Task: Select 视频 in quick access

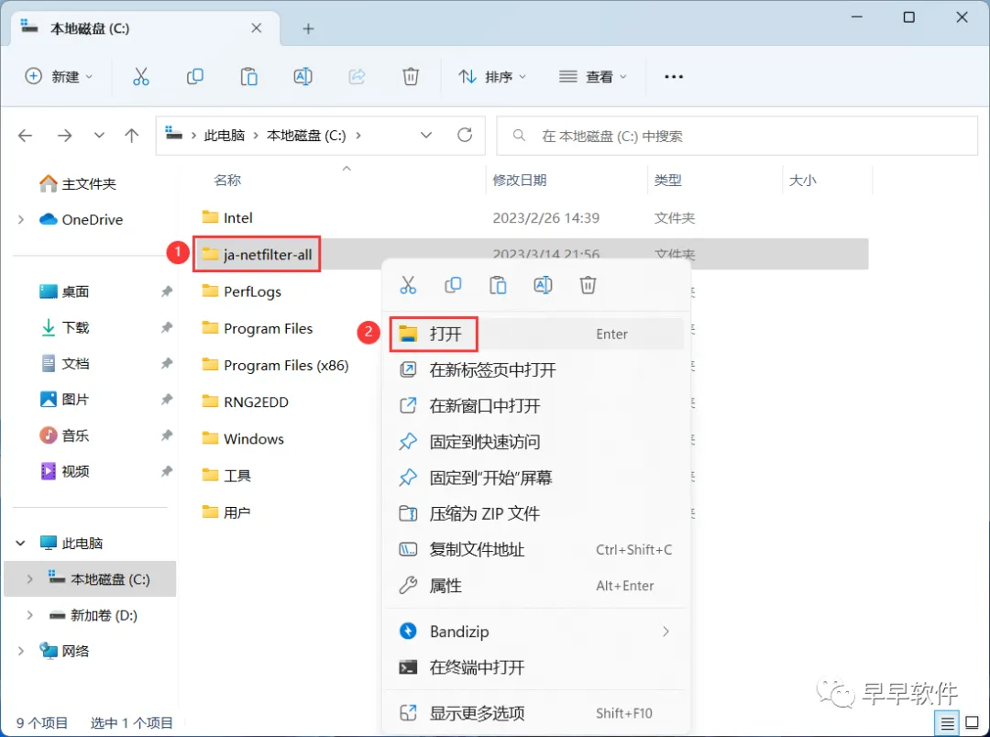Action: 65,472
